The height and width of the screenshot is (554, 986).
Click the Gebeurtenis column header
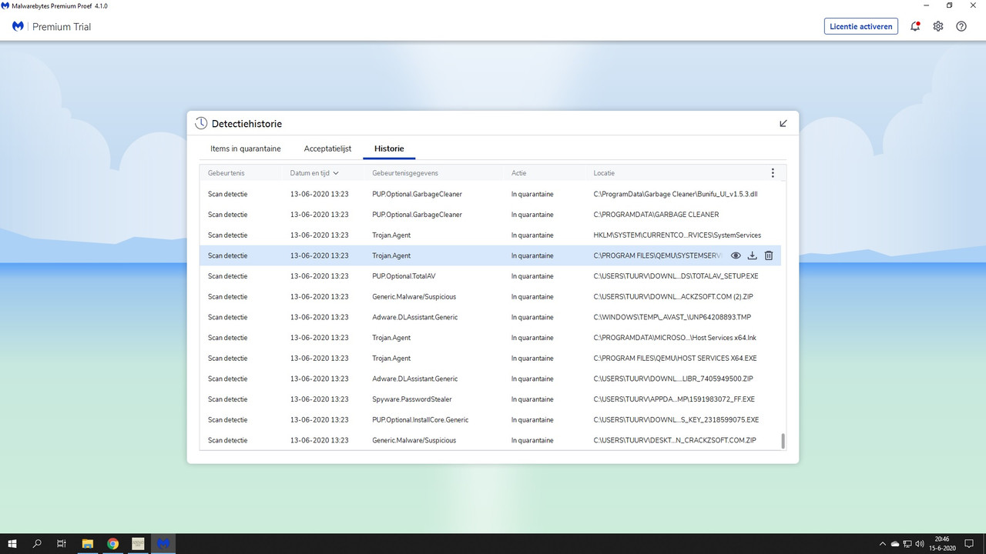(x=226, y=173)
